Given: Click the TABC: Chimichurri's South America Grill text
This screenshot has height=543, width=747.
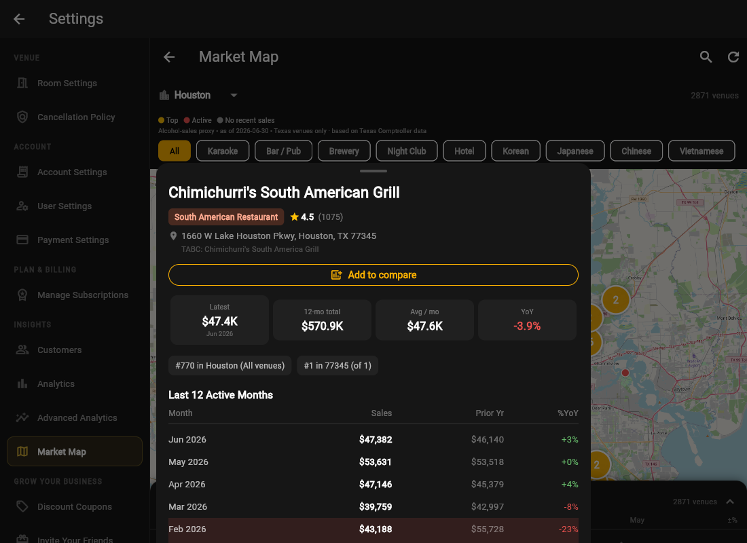Looking at the screenshot, I should click(250, 249).
